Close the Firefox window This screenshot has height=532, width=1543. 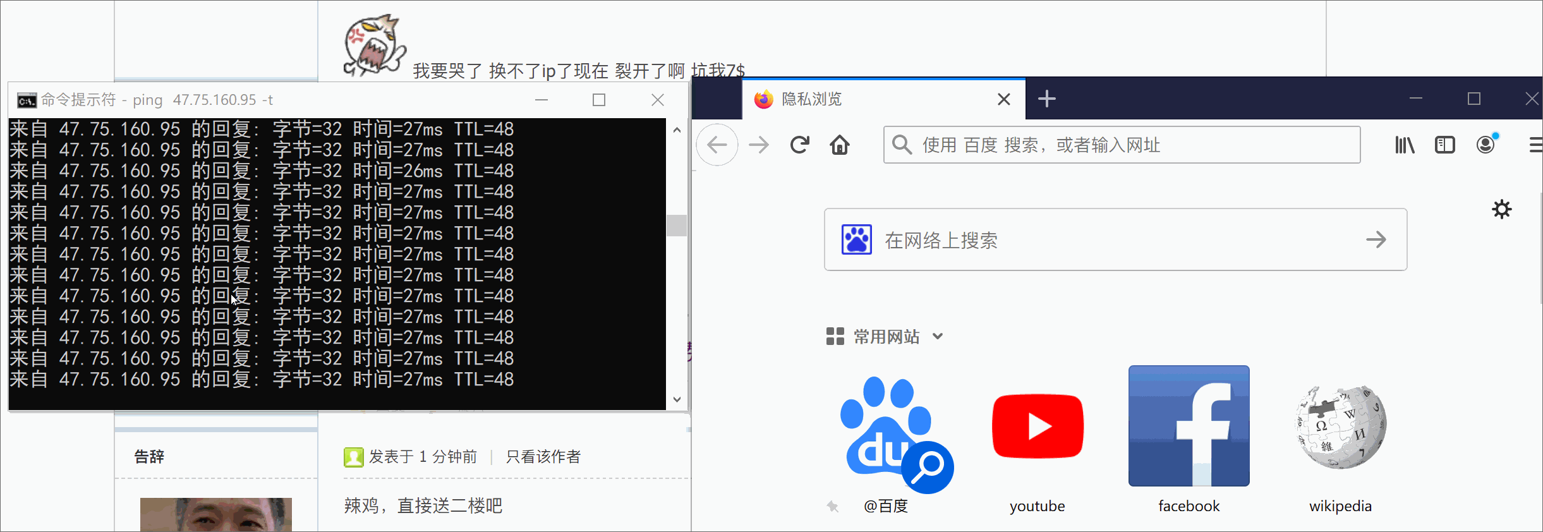click(1532, 99)
